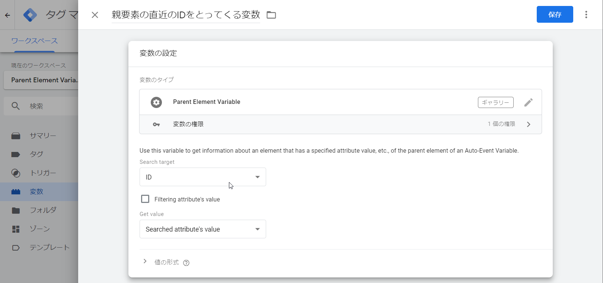Click the search magnifier icon

[16, 106]
